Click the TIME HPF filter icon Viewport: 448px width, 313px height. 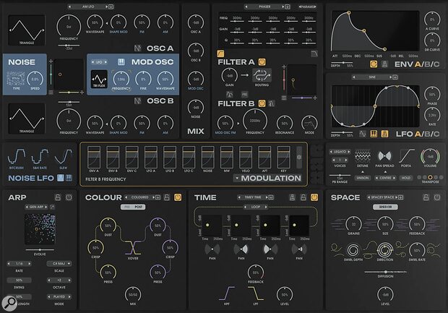pos(227,293)
